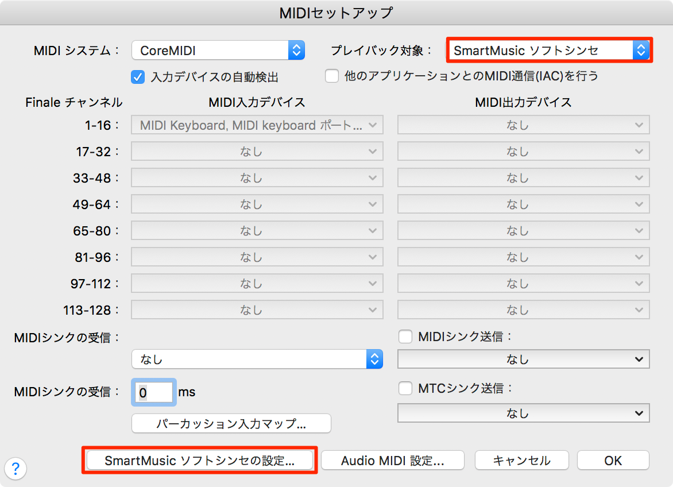
Task: Enable the MTCシンク送信 checkbox
Action: pos(405,388)
